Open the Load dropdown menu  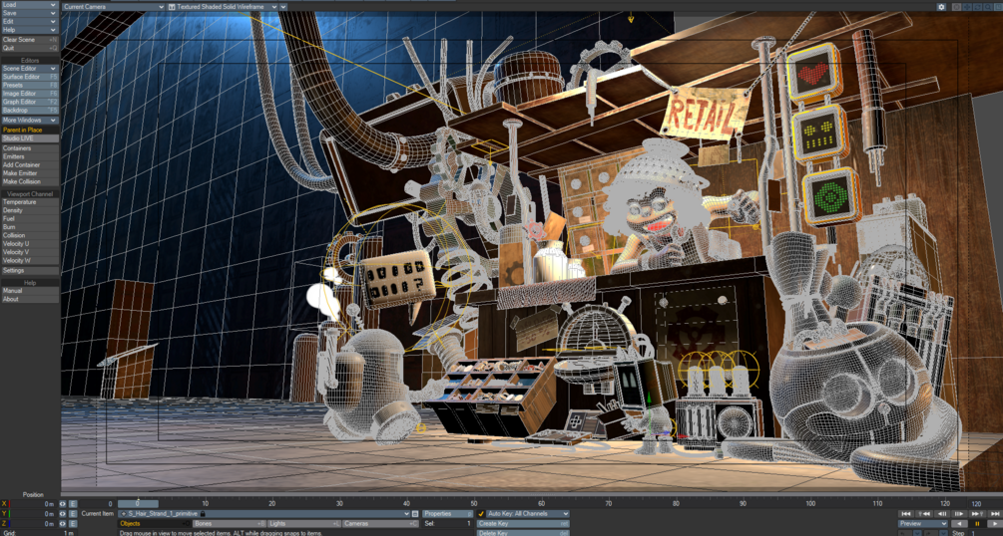tap(29, 4)
